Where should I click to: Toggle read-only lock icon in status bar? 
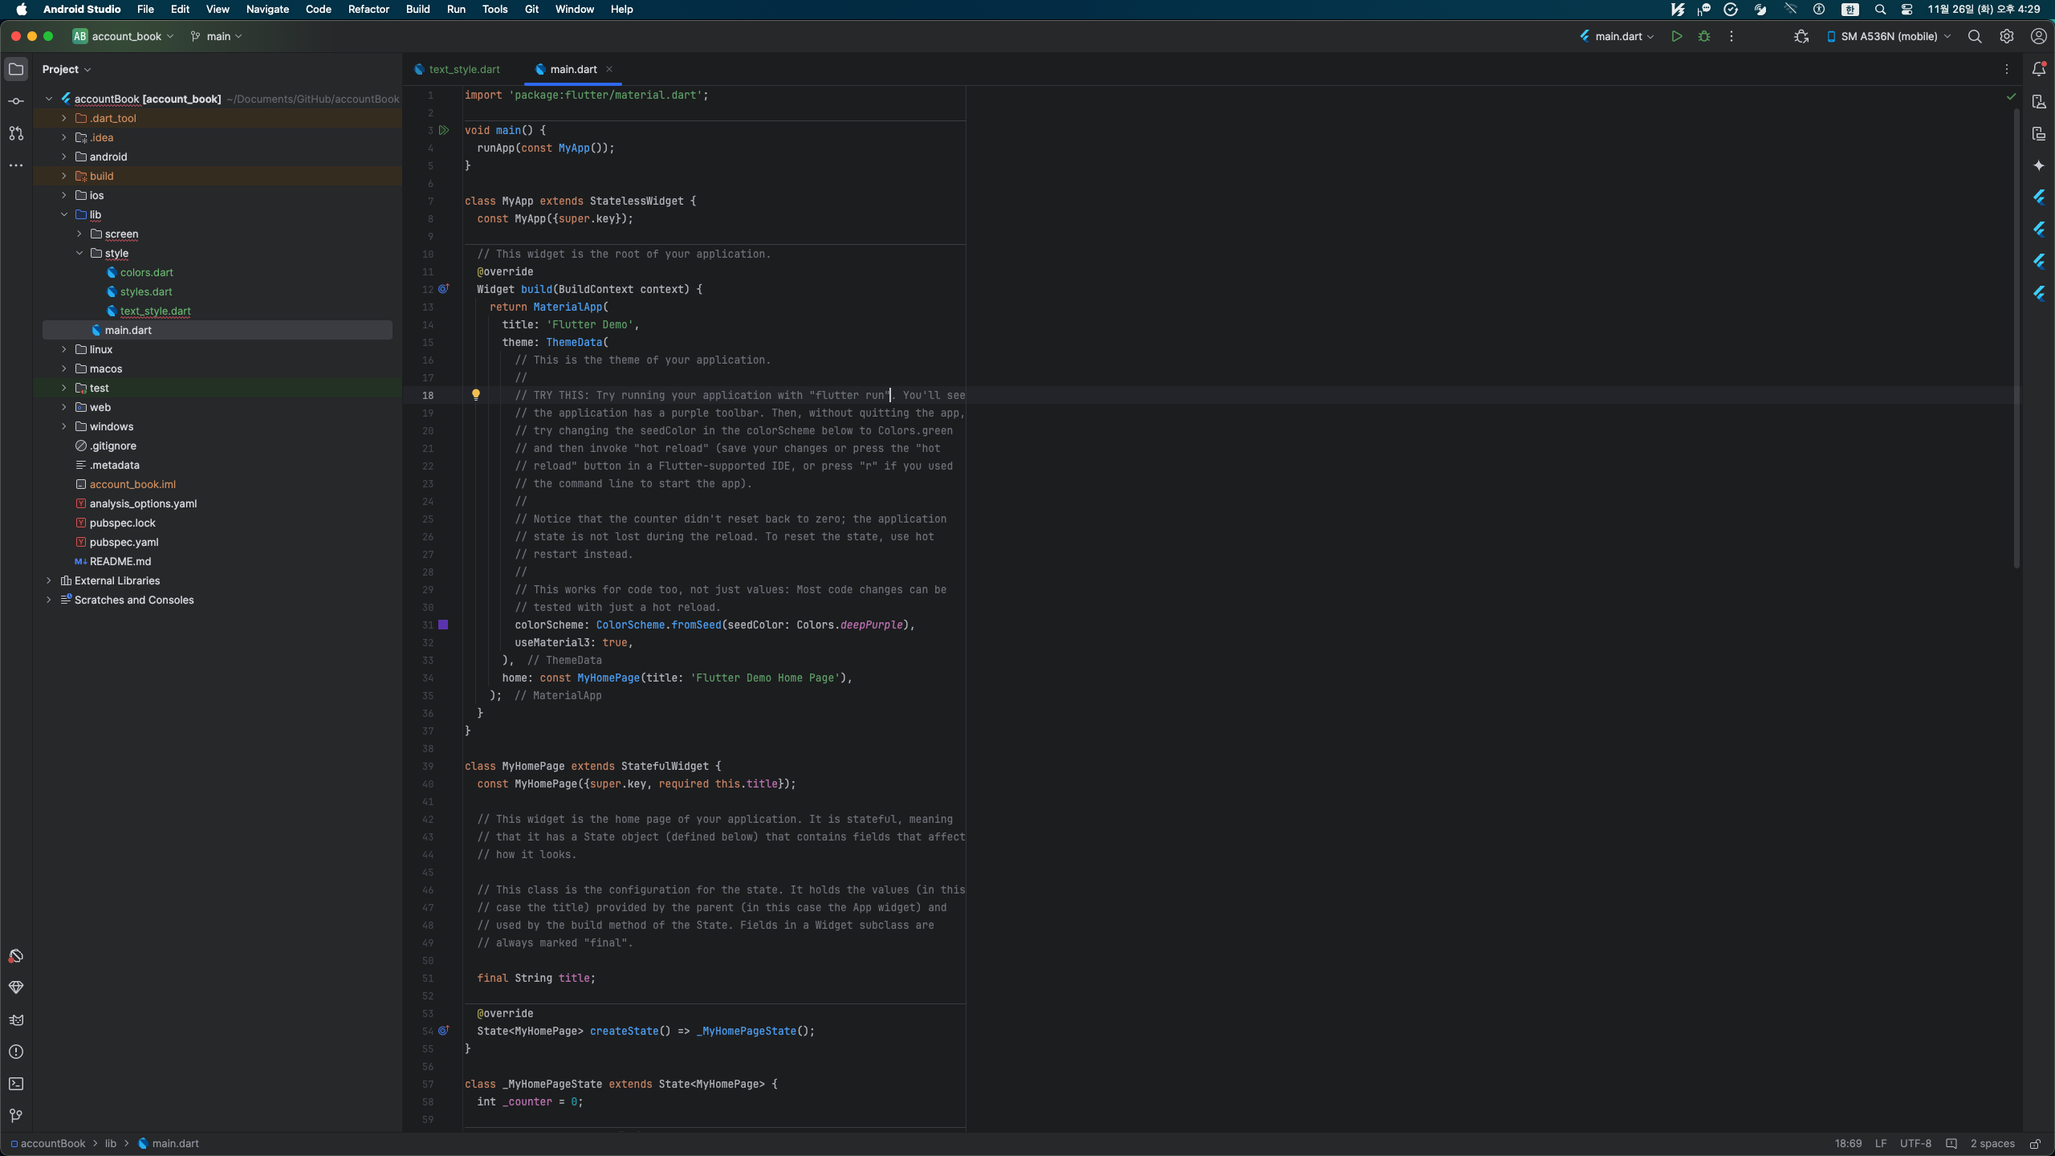tap(2035, 1144)
